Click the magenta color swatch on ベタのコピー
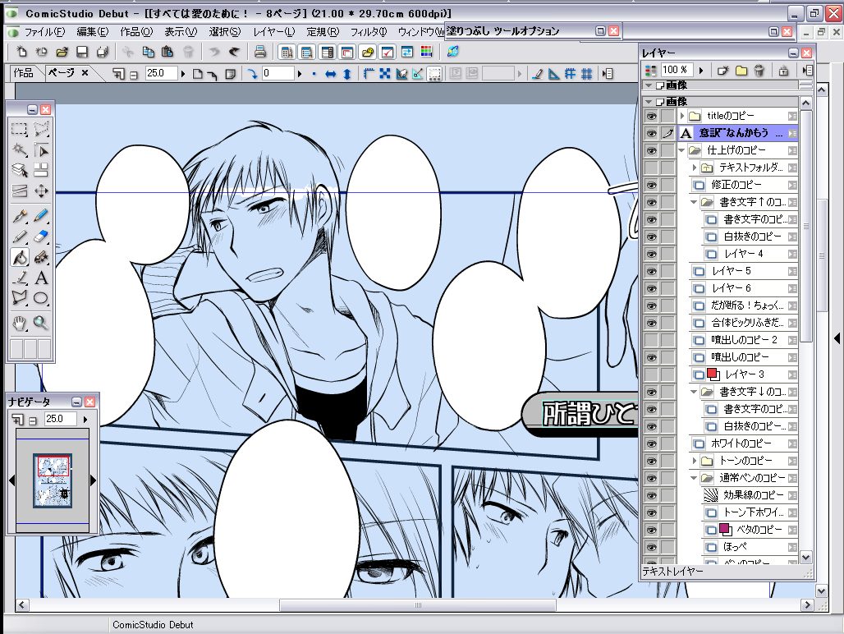This screenshot has height=634, width=844. pyautogui.click(x=726, y=529)
